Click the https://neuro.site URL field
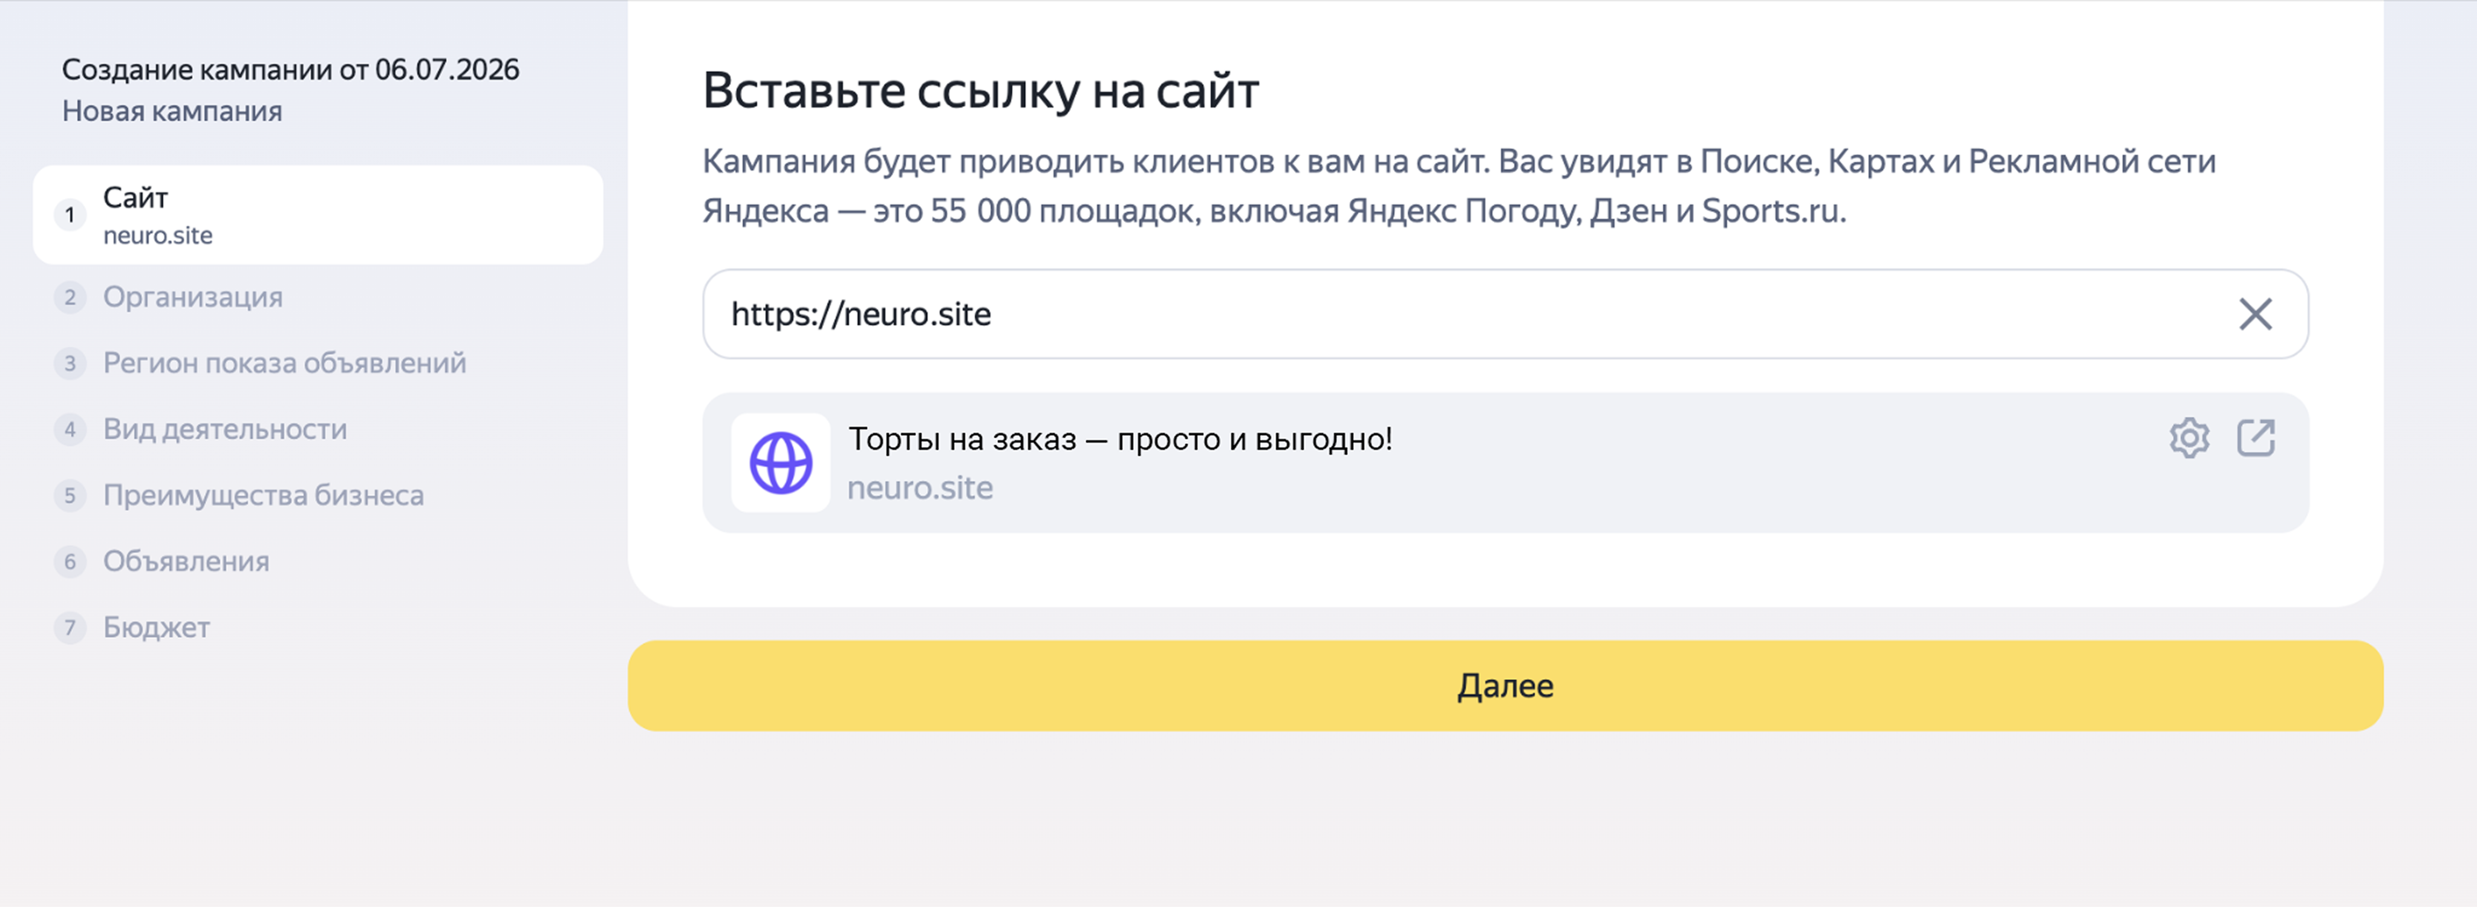The height and width of the screenshot is (907, 2477). pyautogui.click(x=1505, y=314)
